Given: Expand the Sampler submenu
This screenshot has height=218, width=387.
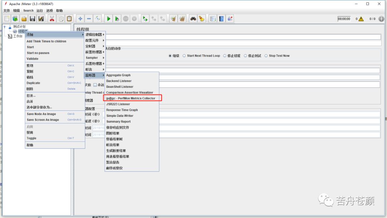Looking at the screenshot, I should coord(95,58).
